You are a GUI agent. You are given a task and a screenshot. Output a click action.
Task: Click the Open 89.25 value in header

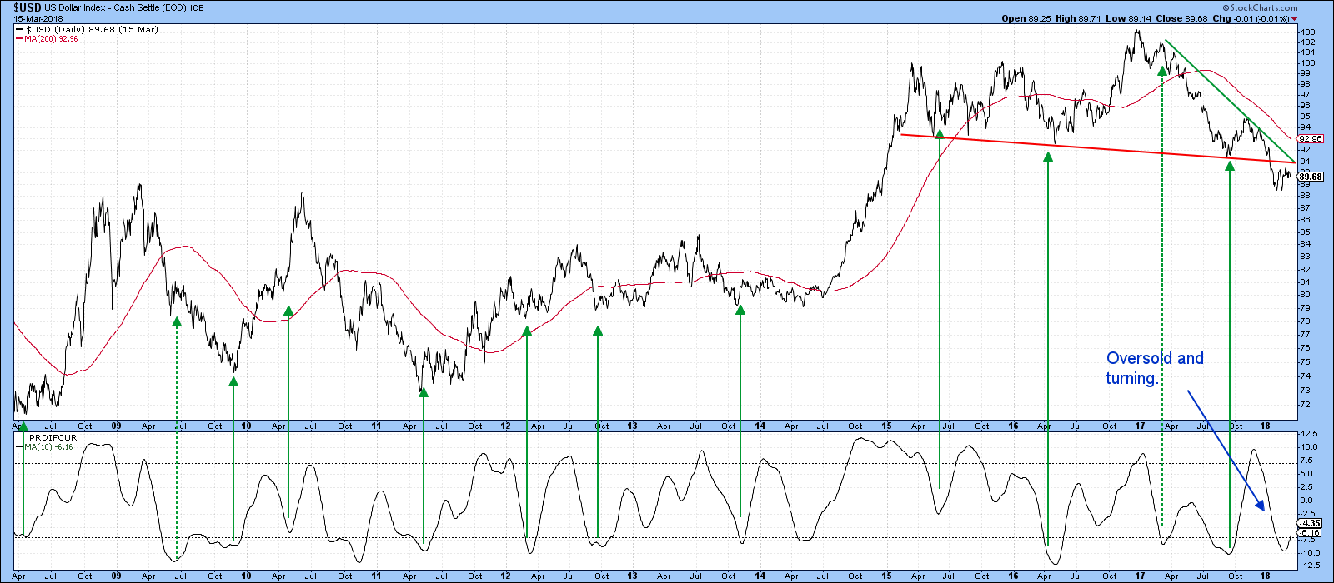[1026, 19]
